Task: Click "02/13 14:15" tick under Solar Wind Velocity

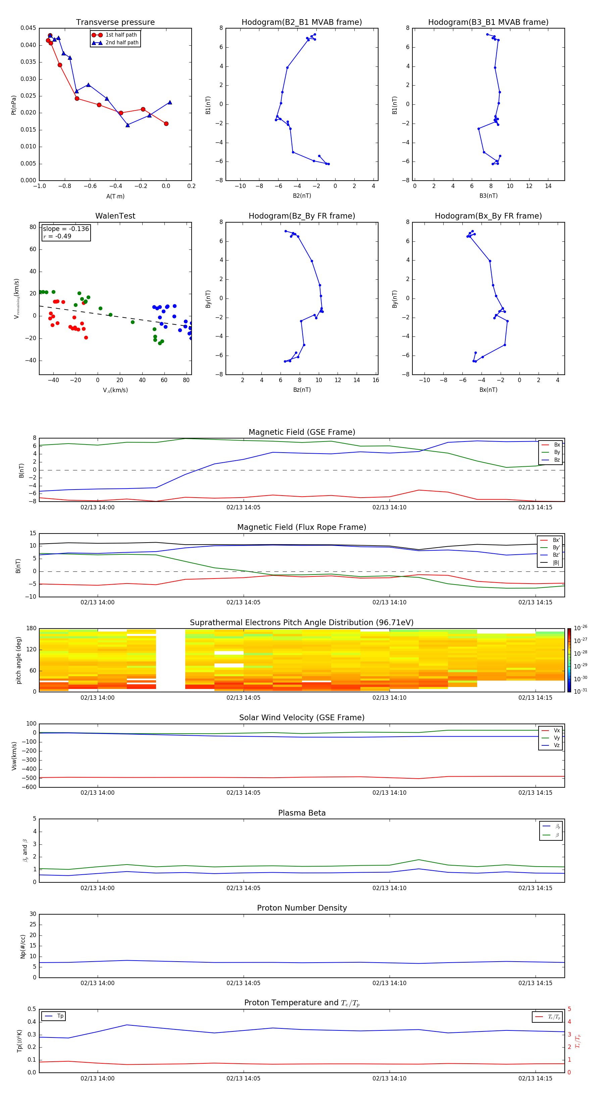Action: [x=535, y=793]
